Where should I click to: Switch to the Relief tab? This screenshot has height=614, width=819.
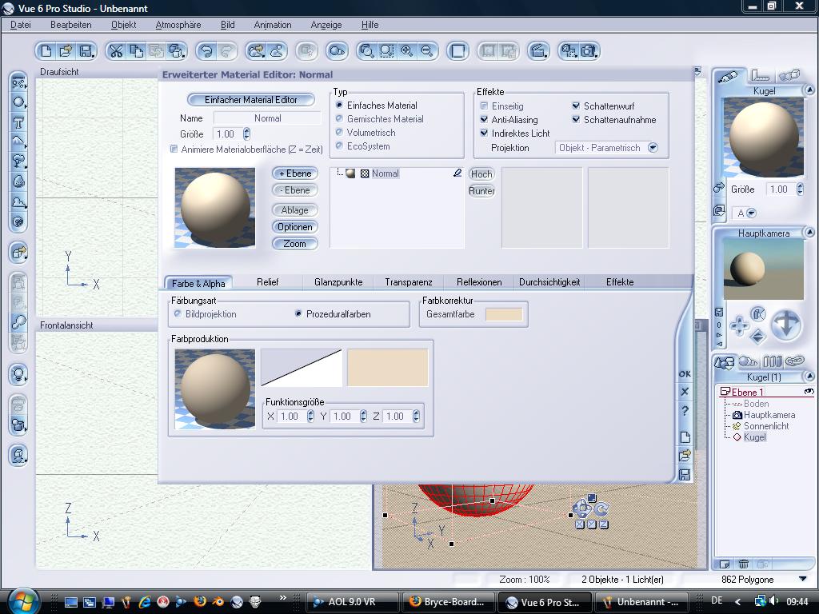click(x=267, y=282)
